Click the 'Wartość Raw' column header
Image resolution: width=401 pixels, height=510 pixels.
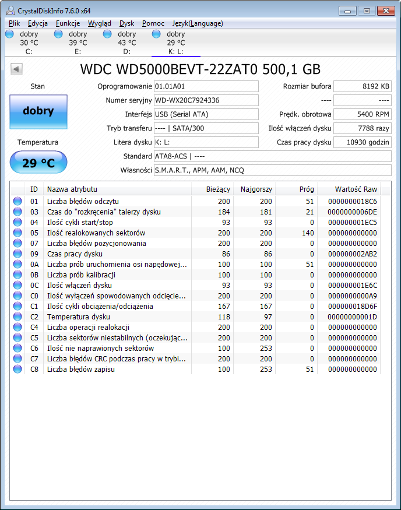pyautogui.click(x=349, y=189)
